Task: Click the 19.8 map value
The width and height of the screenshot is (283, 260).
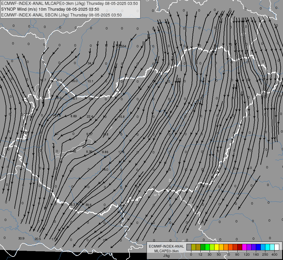Action: 106,134
